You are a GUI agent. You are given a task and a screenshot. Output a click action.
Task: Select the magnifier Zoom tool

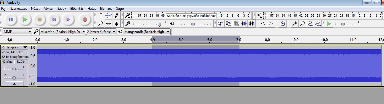tap(101, 23)
